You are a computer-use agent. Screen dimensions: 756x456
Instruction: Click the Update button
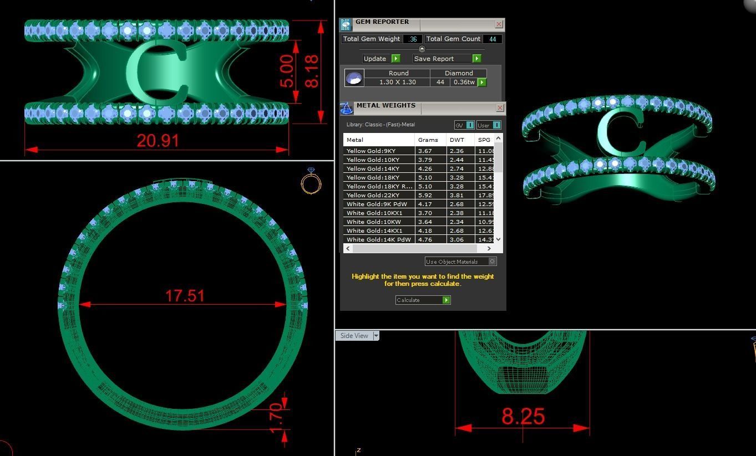point(381,59)
